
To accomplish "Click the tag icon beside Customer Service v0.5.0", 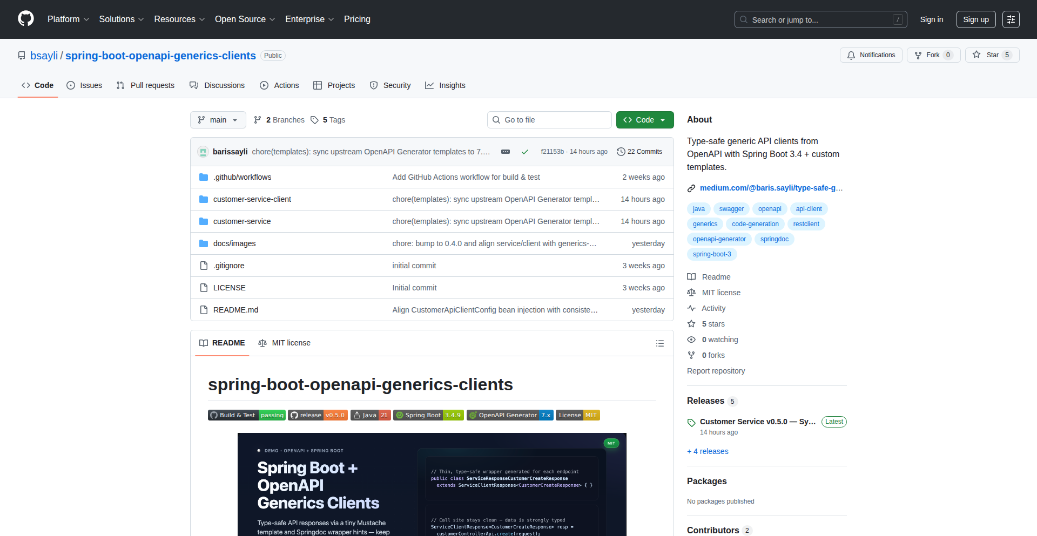I will (x=691, y=423).
